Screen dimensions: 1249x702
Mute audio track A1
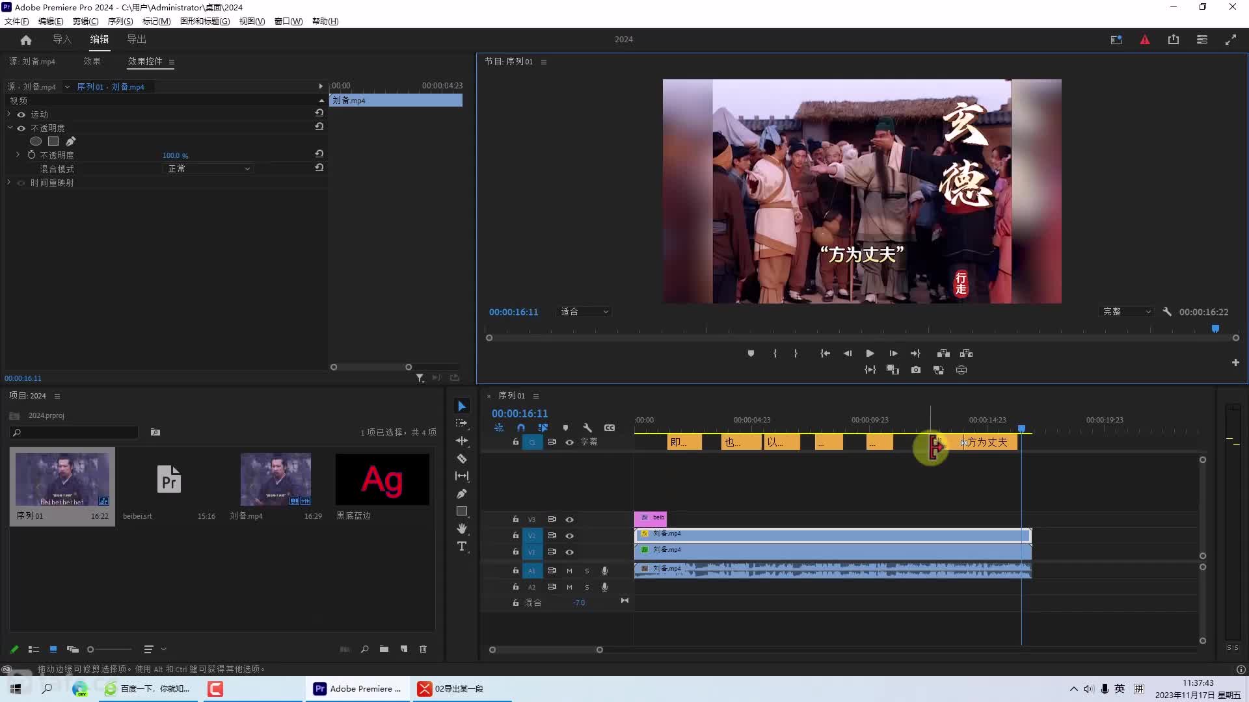click(x=569, y=571)
